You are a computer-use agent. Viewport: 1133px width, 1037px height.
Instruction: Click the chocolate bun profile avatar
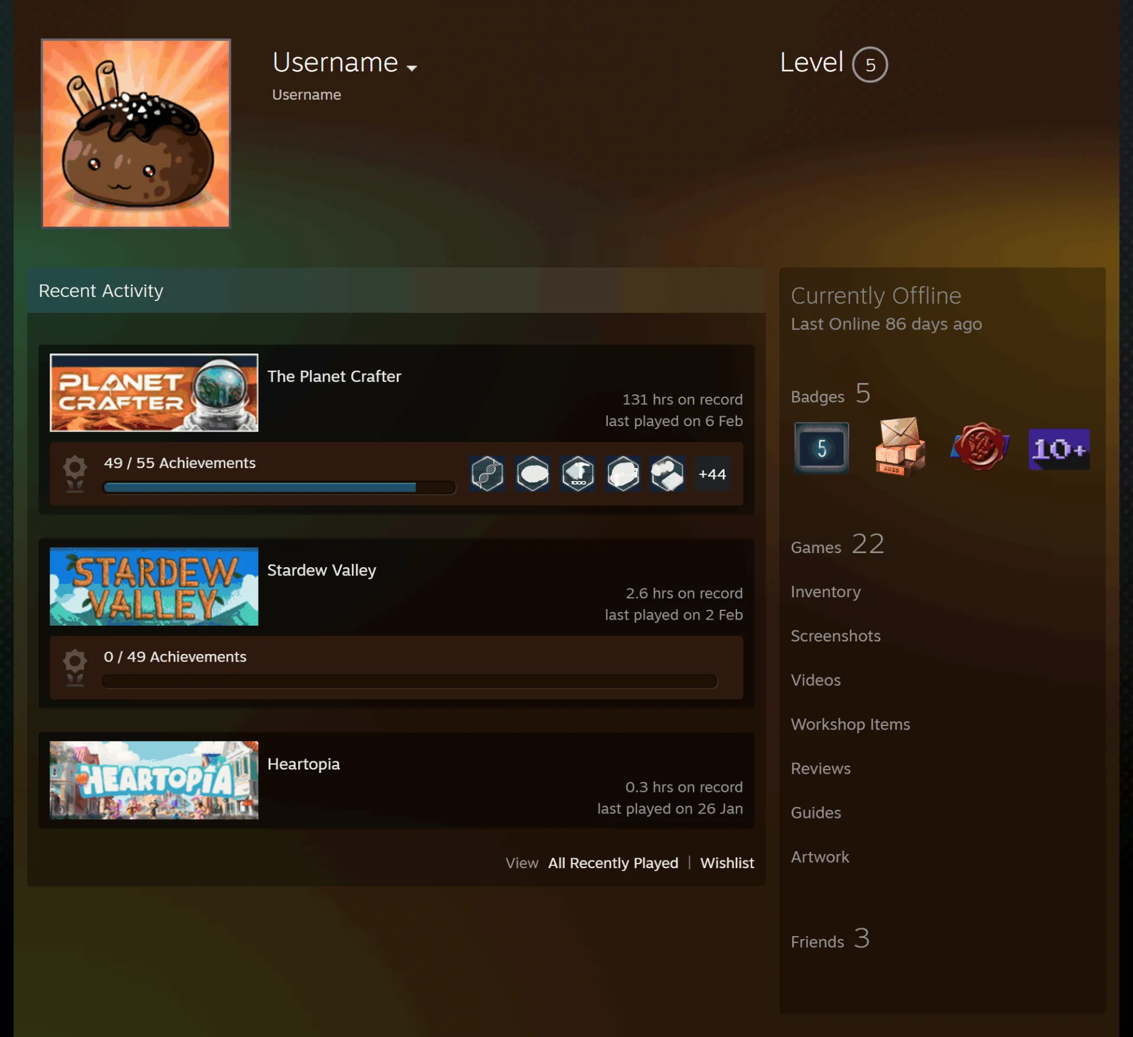point(136,133)
